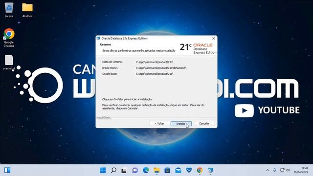
Task: Open network settings from tray
Action: tap(282, 170)
